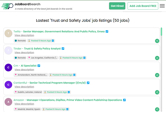Share the Cm Ai Specialist listing

[157, 75]
